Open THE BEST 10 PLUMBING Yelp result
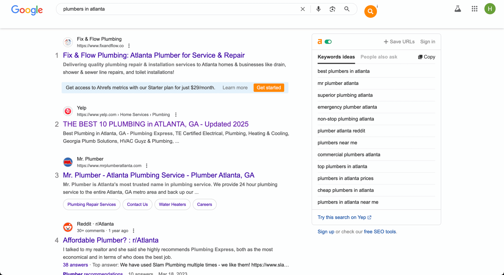The width and height of the screenshot is (504, 275). [x=156, y=124]
